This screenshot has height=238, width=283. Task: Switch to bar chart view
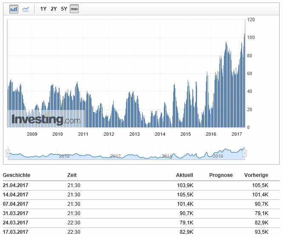[x=14, y=9]
